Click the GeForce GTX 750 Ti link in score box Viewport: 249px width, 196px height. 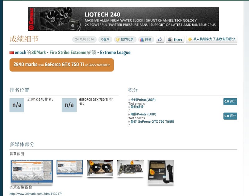coord(64,65)
